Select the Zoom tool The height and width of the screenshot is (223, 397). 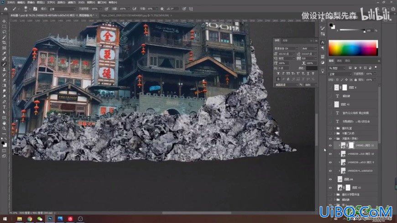[4, 128]
